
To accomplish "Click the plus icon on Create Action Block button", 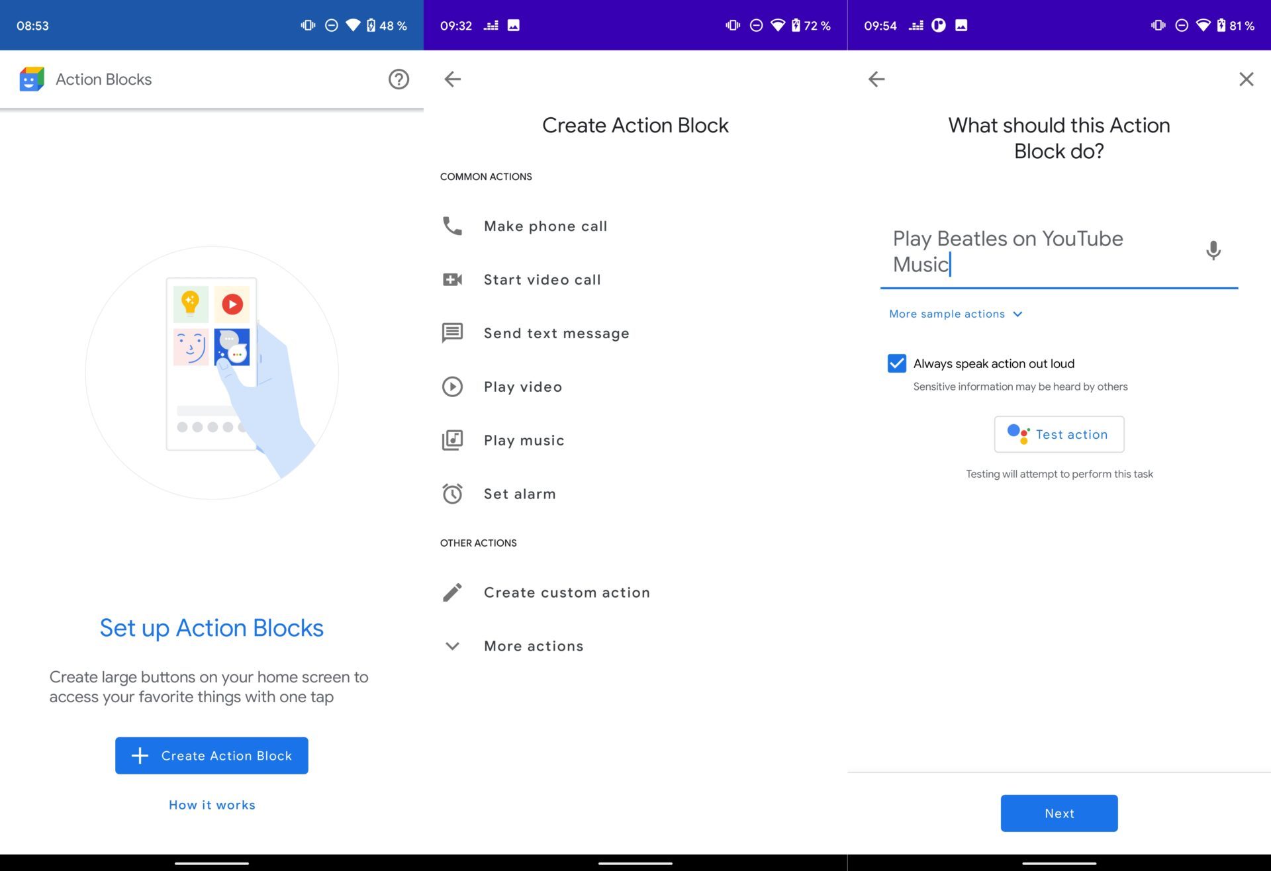I will pyautogui.click(x=140, y=756).
